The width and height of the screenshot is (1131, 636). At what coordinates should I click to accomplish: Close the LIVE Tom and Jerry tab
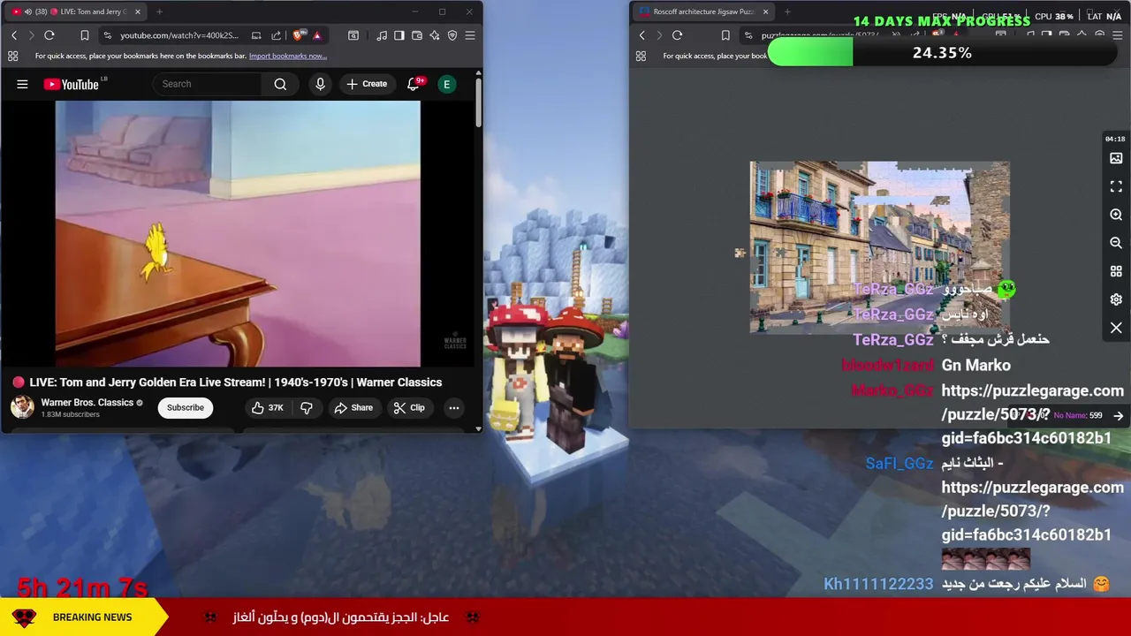point(137,11)
